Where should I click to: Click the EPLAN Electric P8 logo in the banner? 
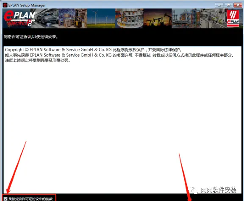click(20, 18)
